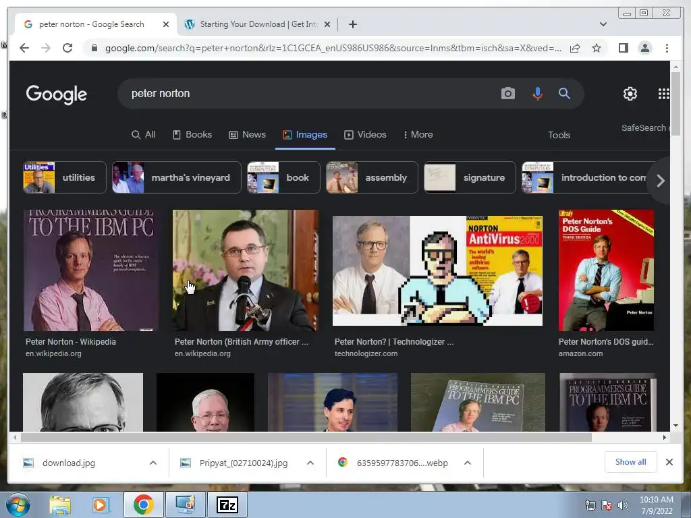Open the More search categories menu

[x=418, y=135]
